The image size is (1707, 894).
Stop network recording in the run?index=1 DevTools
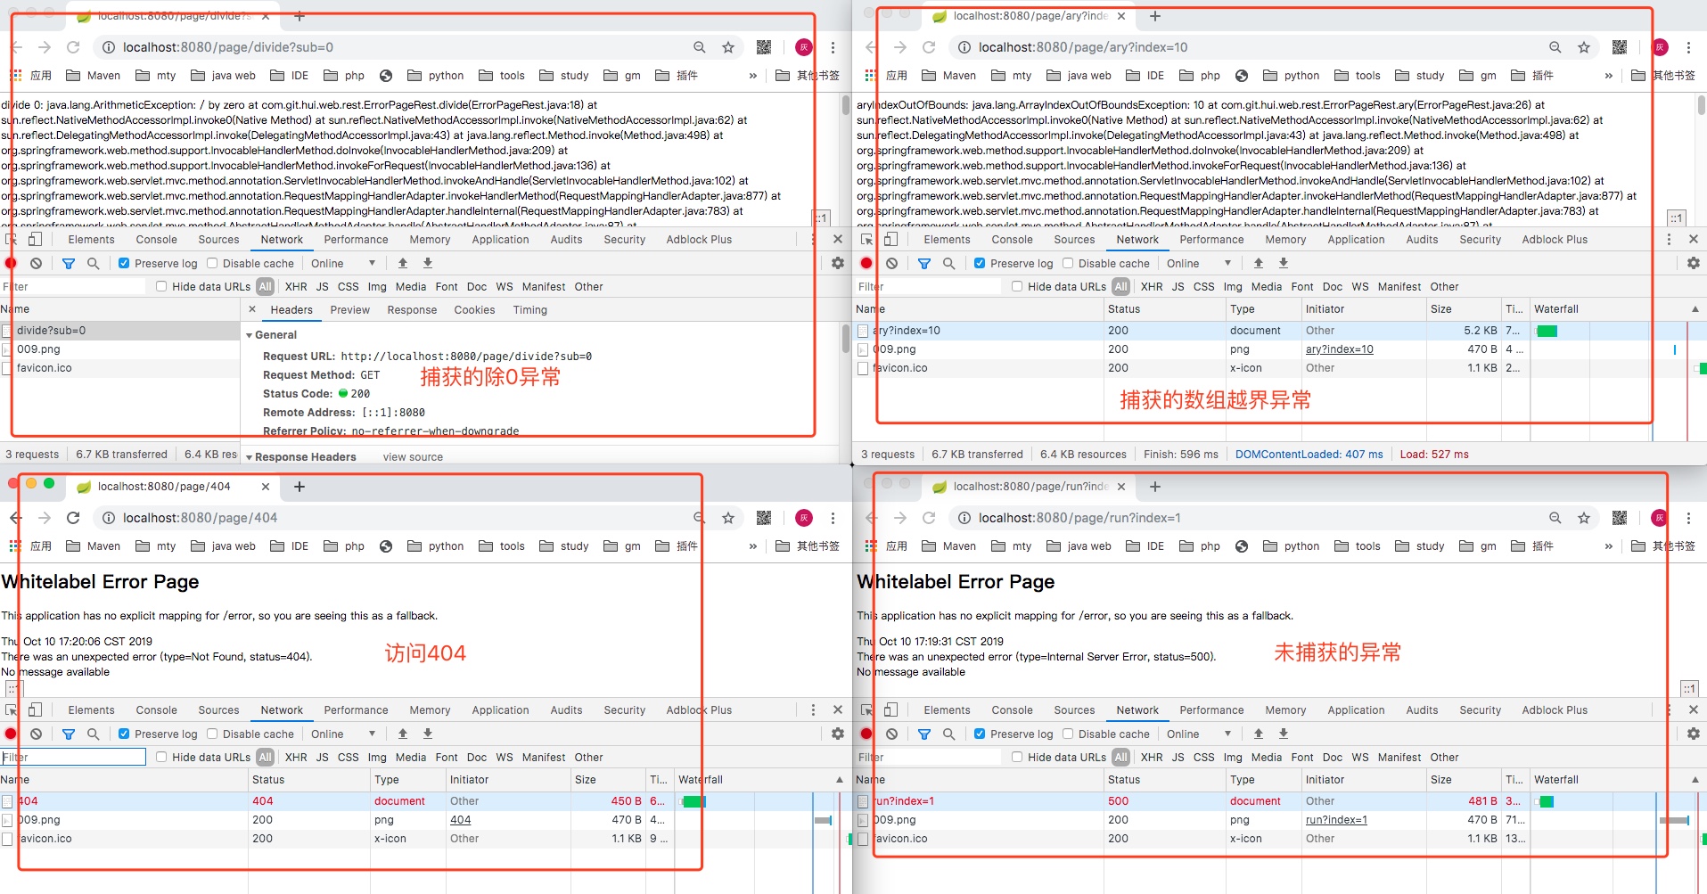click(x=866, y=734)
